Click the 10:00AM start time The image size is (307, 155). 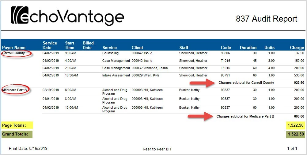(71, 107)
